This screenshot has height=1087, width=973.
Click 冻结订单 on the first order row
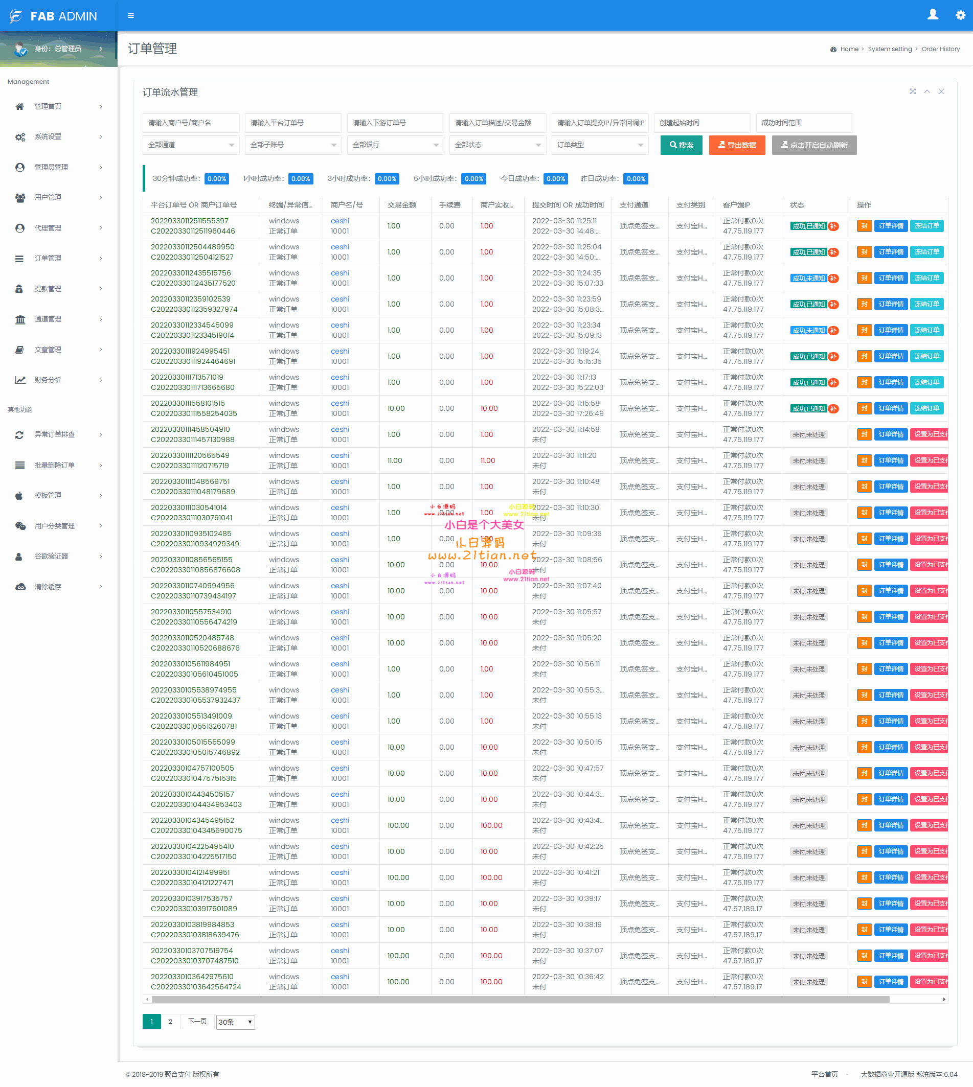[926, 226]
